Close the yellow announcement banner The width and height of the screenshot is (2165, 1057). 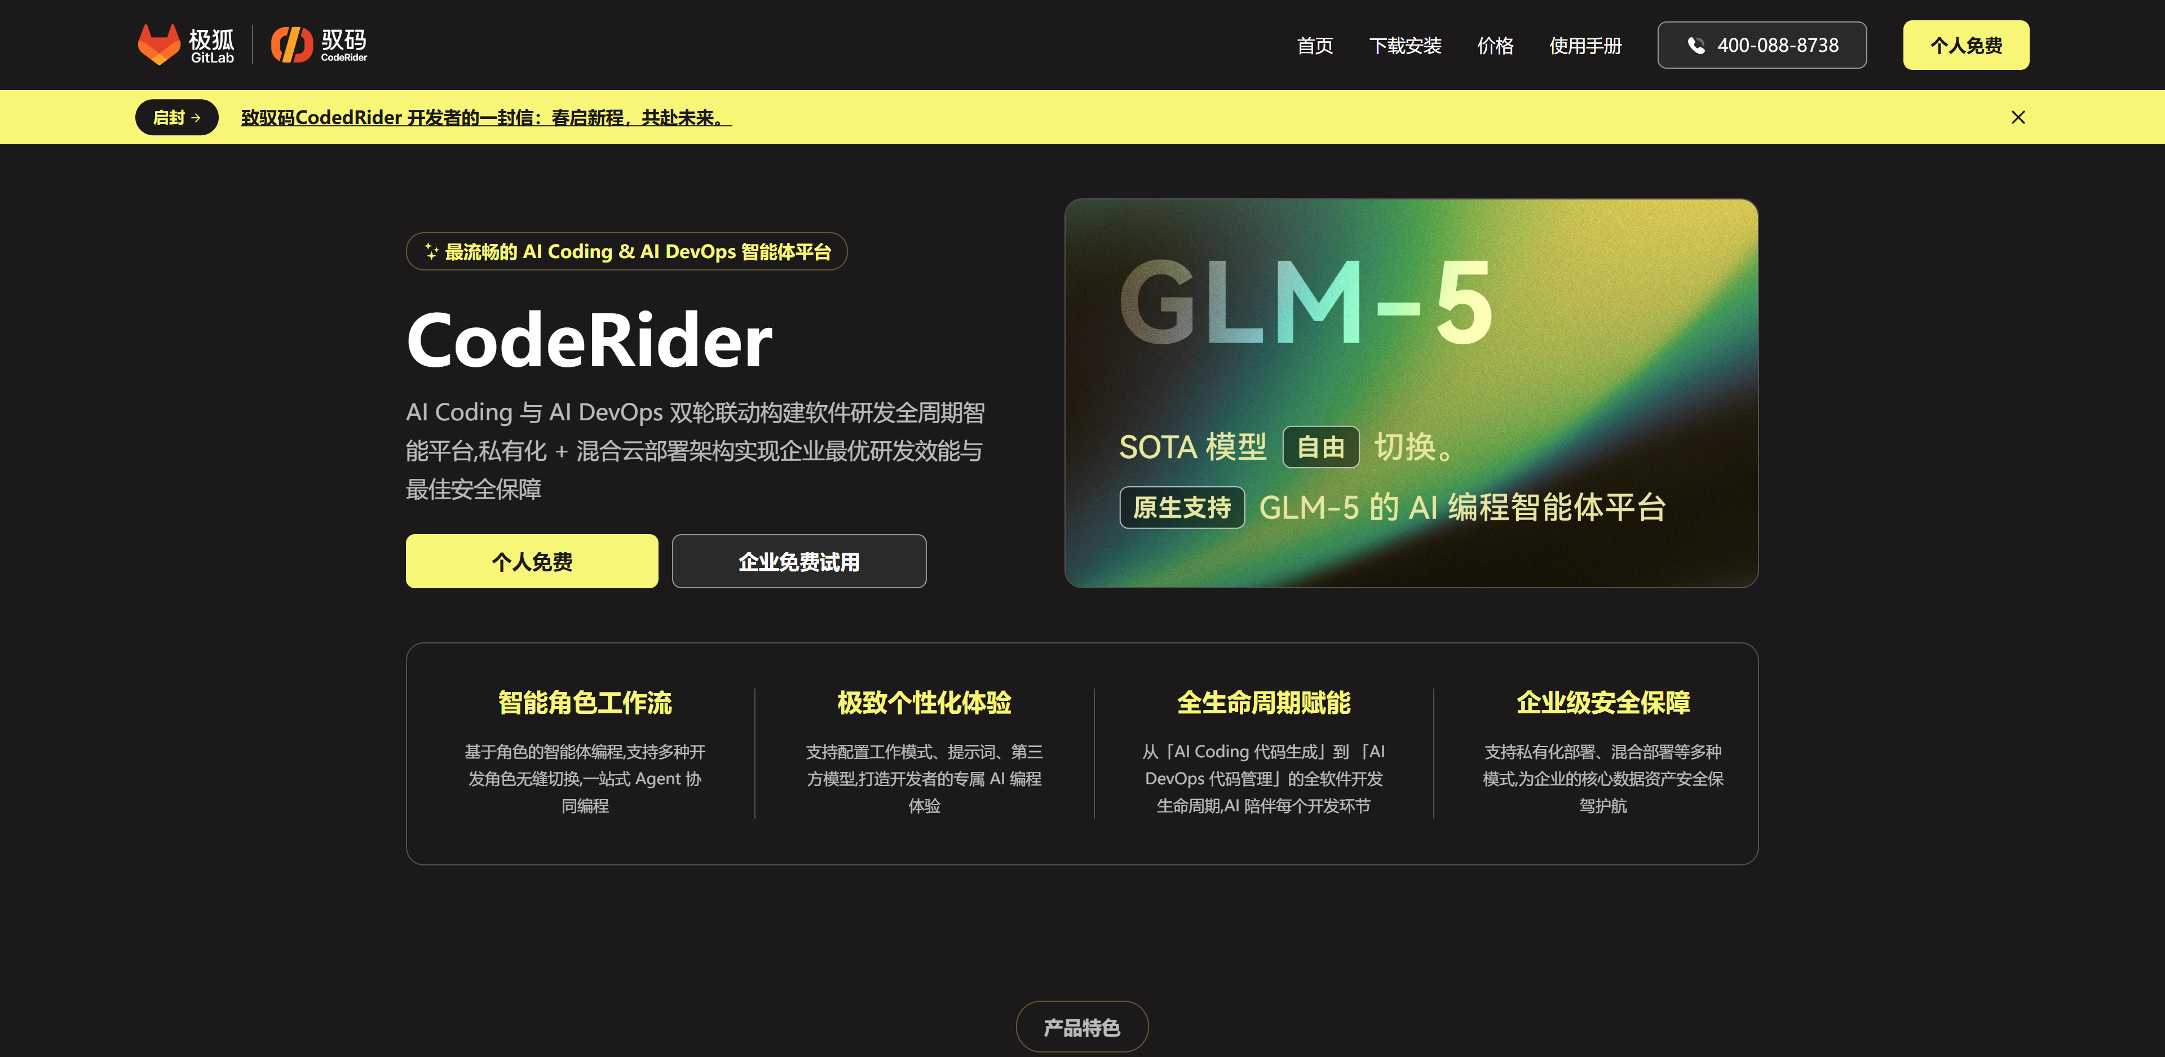click(2018, 118)
